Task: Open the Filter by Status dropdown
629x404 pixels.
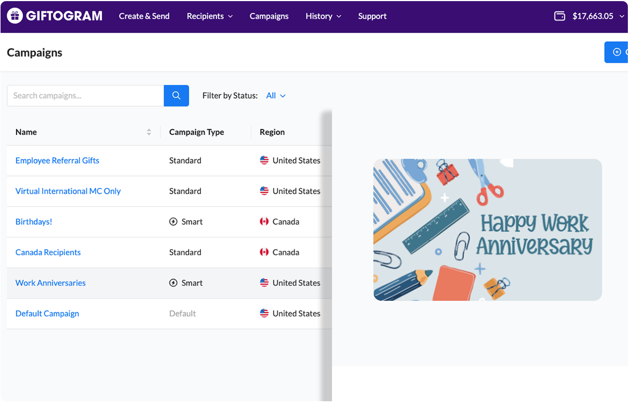Action: click(x=275, y=95)
